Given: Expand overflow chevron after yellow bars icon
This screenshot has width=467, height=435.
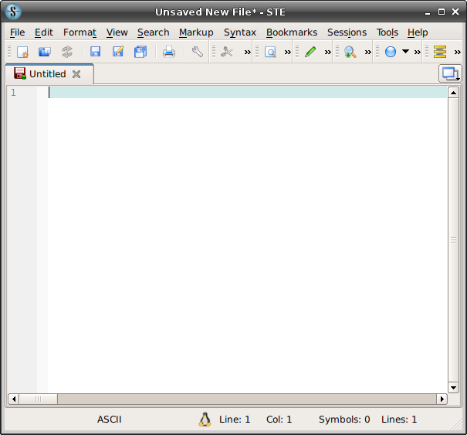Looking at the screenshot, I should pyautogui.click(x=457, y=53).
